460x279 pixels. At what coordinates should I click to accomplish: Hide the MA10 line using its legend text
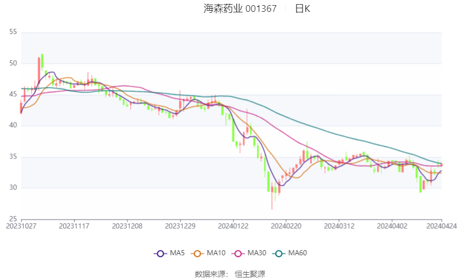point(216,253)
